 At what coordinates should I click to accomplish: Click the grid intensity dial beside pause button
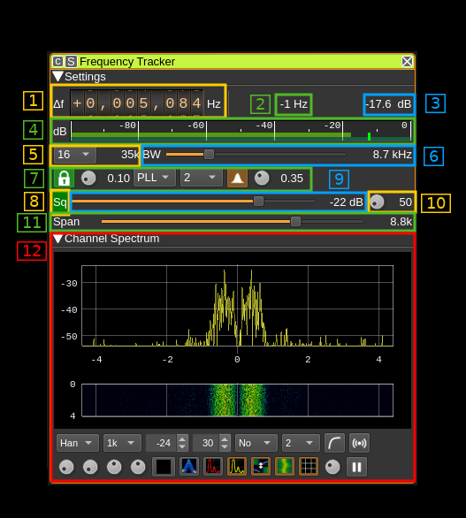[x=332, y=467]
